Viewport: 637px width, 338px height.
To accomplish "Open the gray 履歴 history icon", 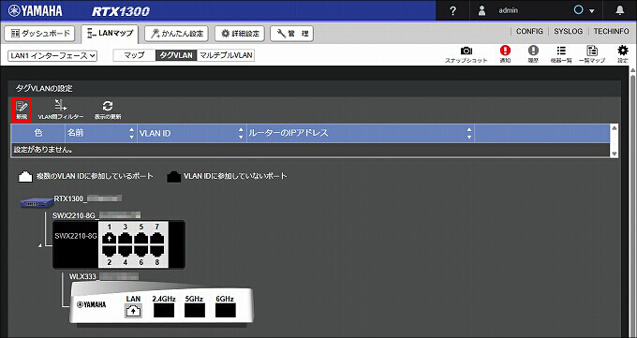I will pyautogui.click(x=533, y=54).
